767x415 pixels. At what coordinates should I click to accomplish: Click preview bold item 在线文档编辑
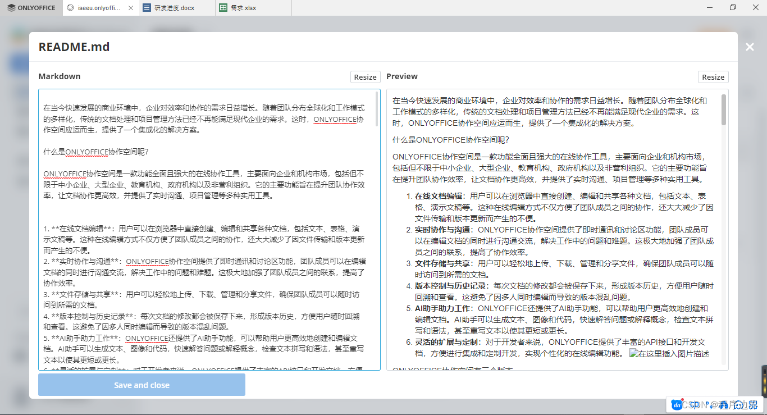[x=439, y=196]
